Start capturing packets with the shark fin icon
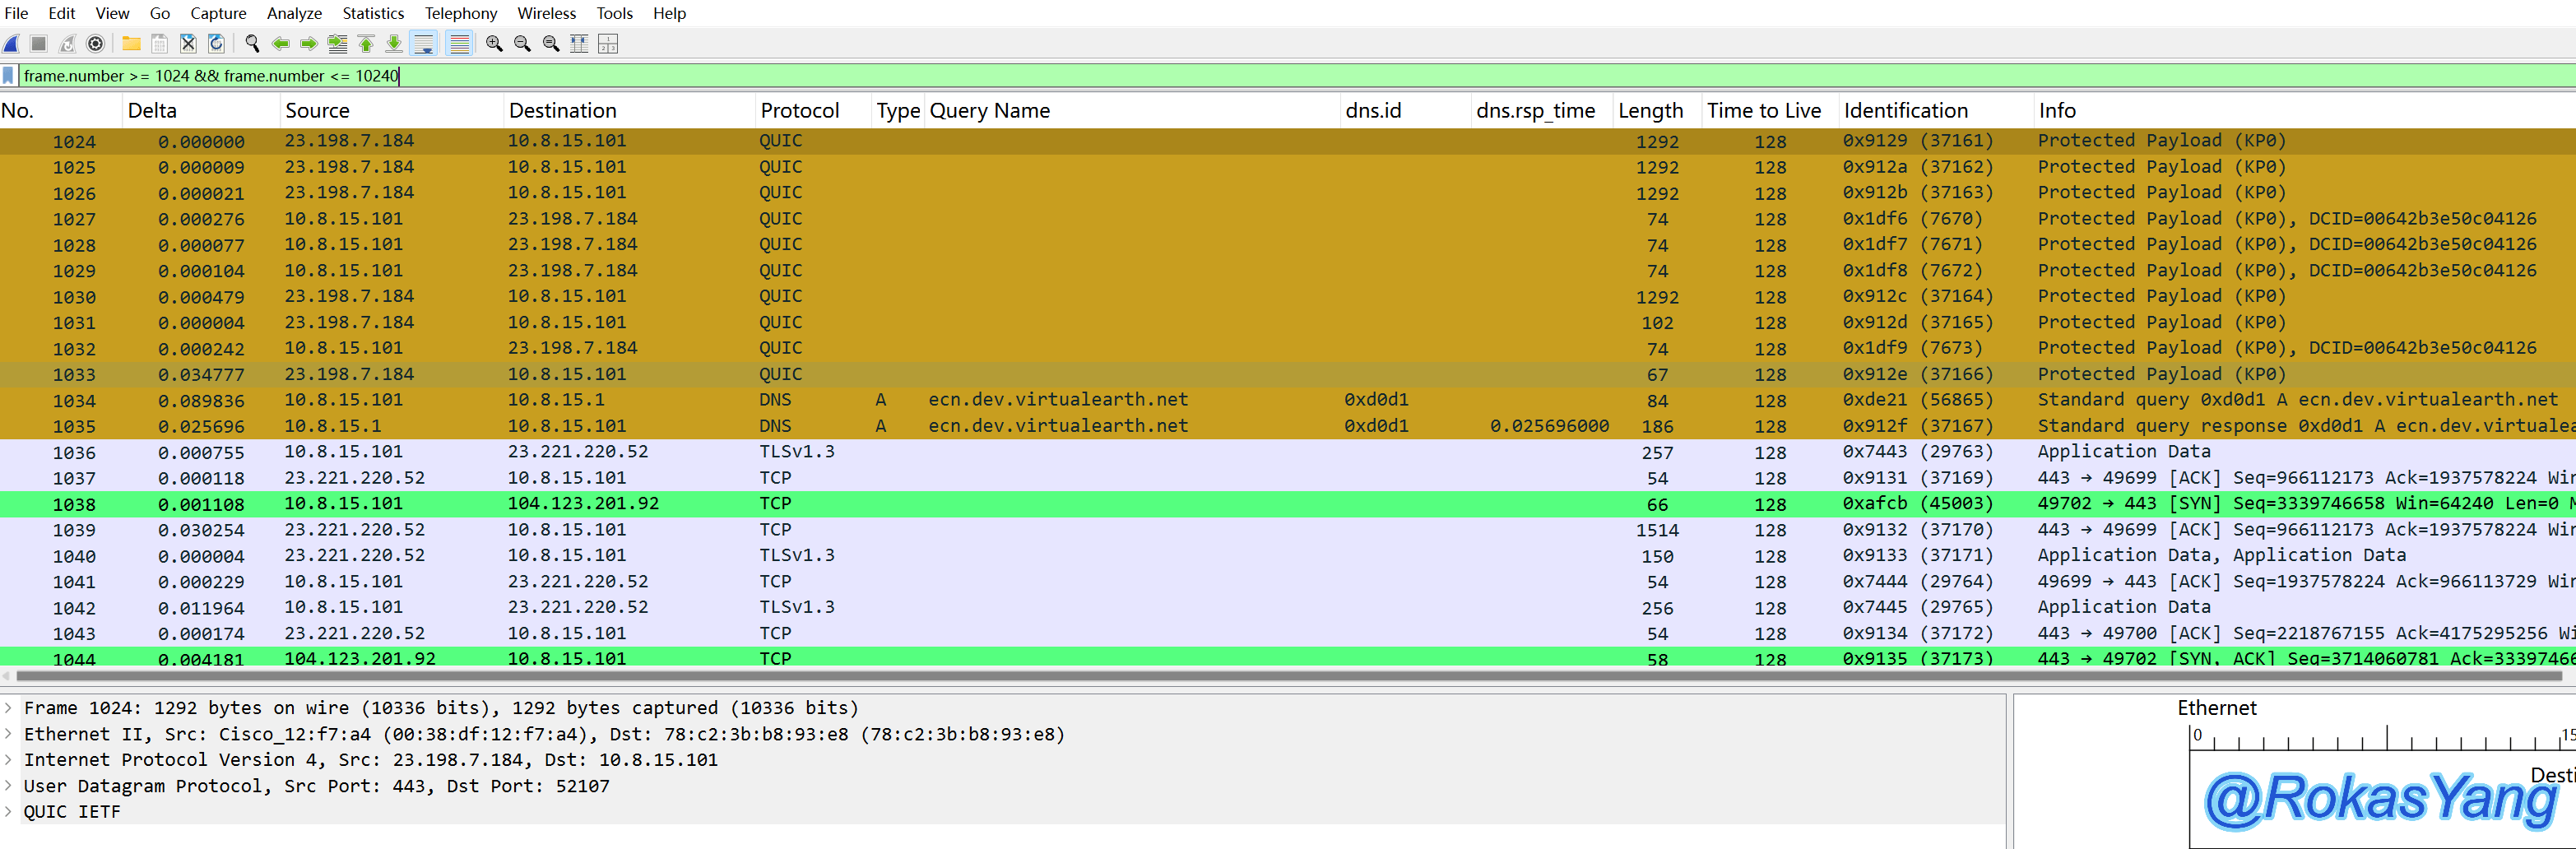Image resolution: width=2576 pixels, height=849 pixels. (12, 43)
